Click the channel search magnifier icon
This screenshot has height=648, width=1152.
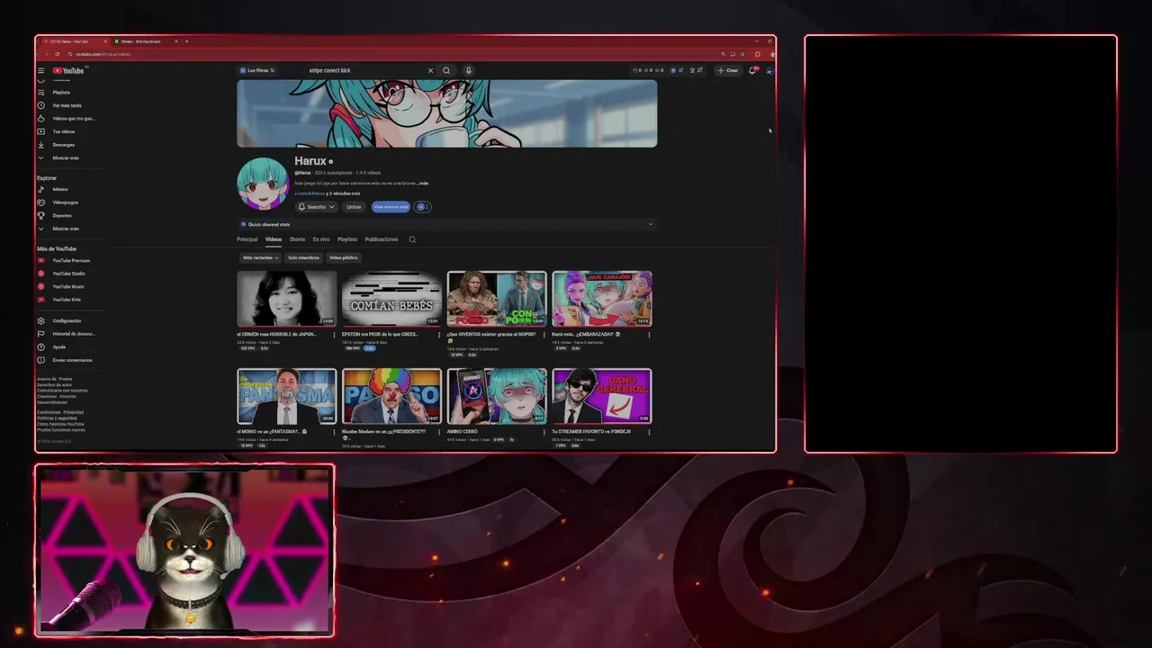[x=412, y=239]
